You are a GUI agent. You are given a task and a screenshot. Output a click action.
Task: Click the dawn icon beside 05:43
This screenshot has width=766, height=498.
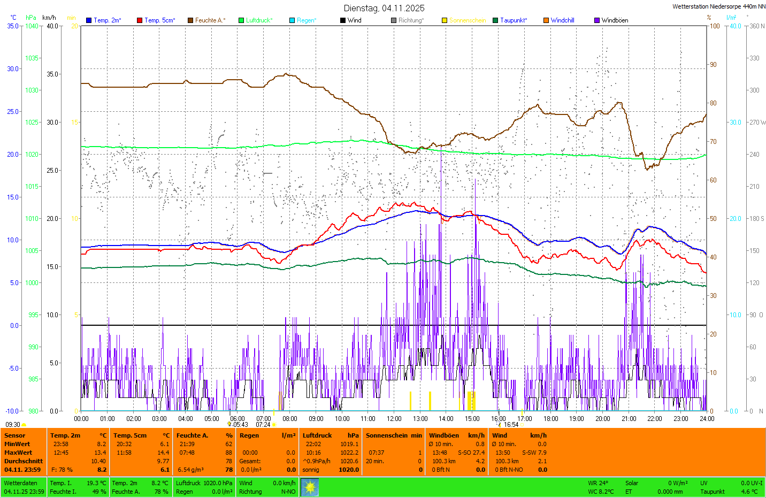pyautogui.click(x=229, y=424)
